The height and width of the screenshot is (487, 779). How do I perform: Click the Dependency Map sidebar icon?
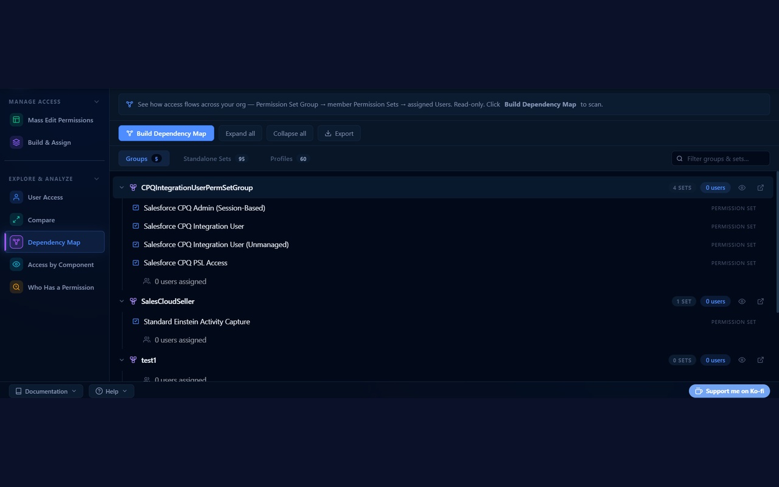(x=16, y=242)
